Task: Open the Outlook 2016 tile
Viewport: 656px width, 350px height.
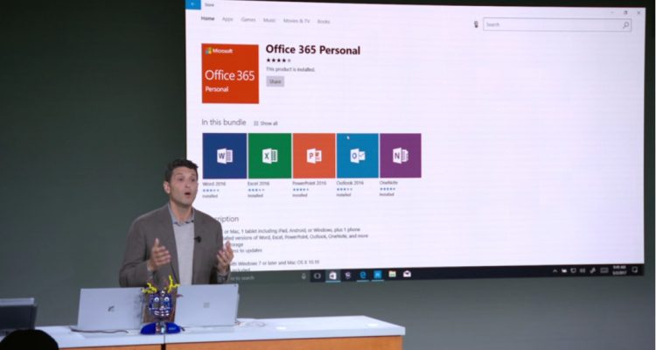Action: point(358,156)
